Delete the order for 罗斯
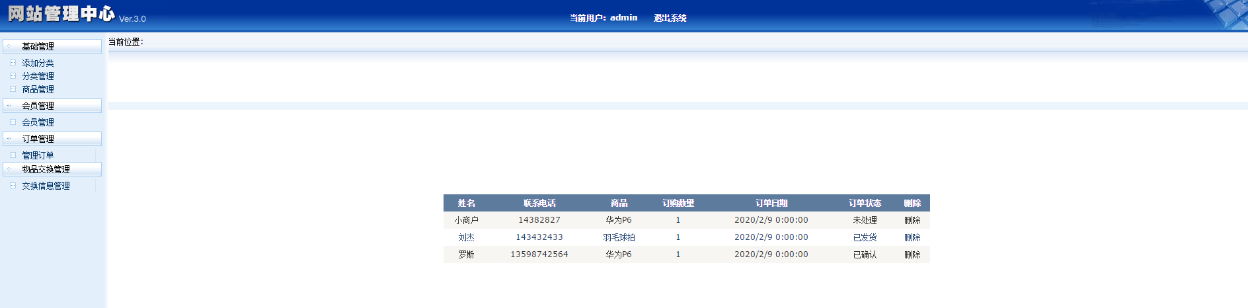The image size is (1248, 308). tap(912, 254)
